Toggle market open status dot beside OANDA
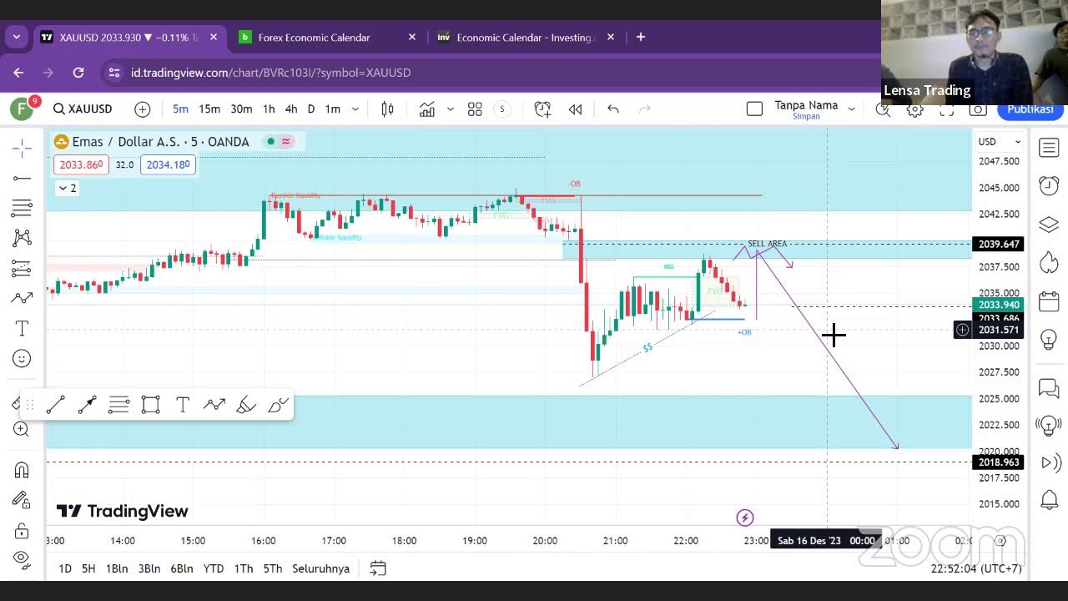Viewport: 1068px width, 601px height. point(270,141)
